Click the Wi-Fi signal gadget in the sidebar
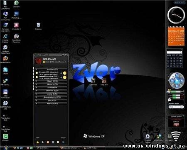The image size is (187, 150). 176,136
